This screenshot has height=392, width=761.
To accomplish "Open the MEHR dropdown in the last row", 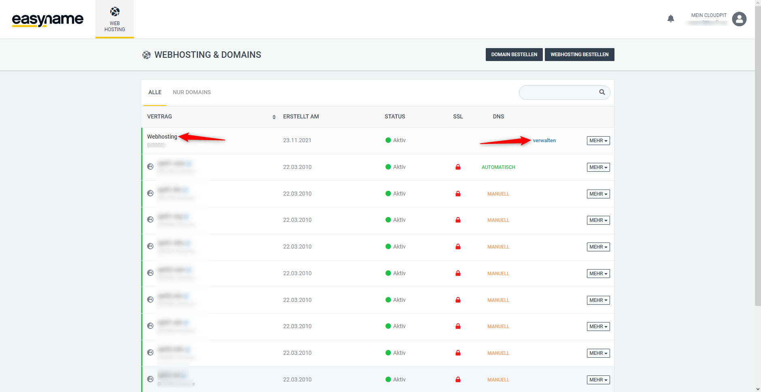I will (x=598, y=380).
